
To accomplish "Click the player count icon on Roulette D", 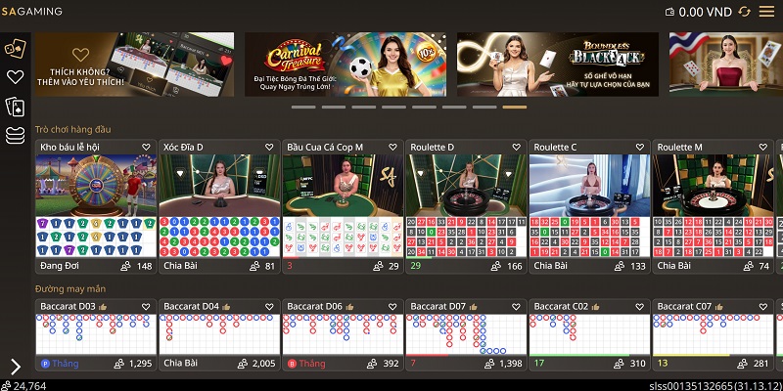I will click(x=496, y=266).
